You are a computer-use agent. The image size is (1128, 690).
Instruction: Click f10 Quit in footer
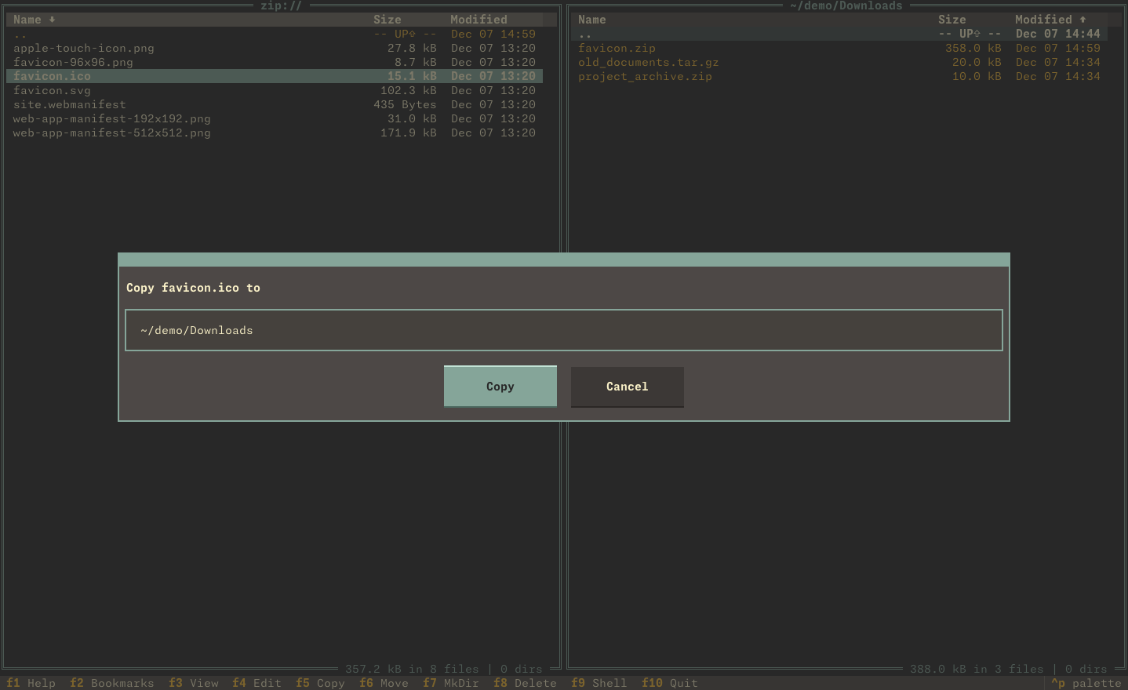pyautogui.click(x=669, y=683)
